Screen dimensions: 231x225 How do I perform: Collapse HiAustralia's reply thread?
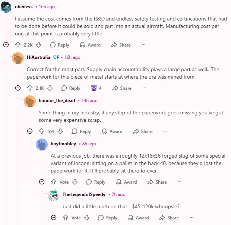pyautogui.click(x=18, y=88)
